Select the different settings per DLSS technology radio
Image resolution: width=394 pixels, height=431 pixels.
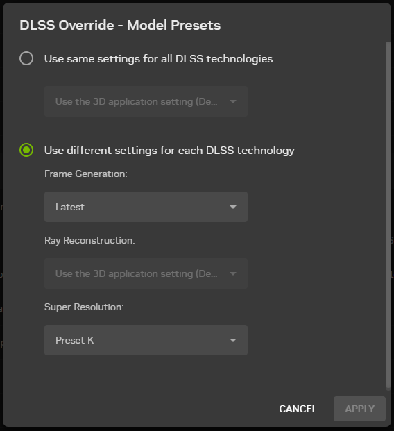pyautogui.click(x=26, y=150)
